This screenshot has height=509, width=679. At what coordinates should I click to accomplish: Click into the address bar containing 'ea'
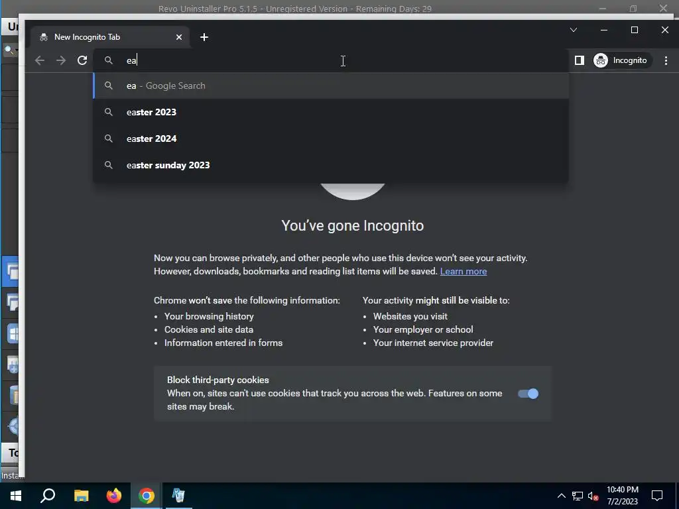331,60
